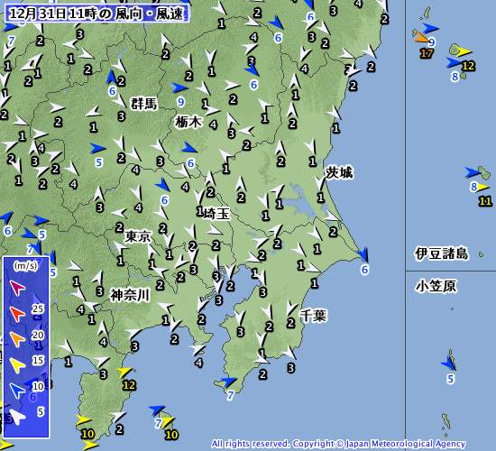This screenshot has height=451, width=496.
Task: Click blue wind arrow above 9 near 栃木
Action: click(x=180, y=87)
